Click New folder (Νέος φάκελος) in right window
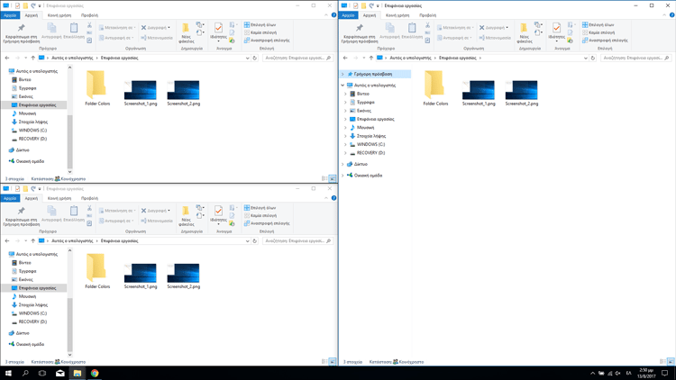The width and height of the screenshot is (676, 380). point(525,33)
